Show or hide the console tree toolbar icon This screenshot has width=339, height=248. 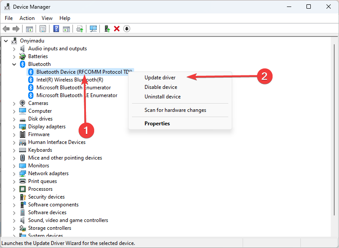(x=30, y=29)
